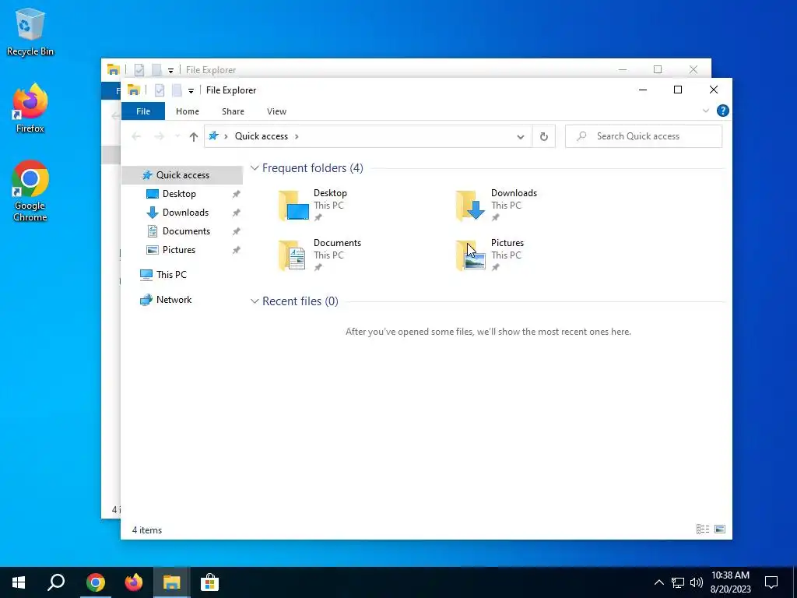Viewport: 797px width, 598px height.
Task: Click the pin icon next to Documents in sidebar
Action: point(236,231)
